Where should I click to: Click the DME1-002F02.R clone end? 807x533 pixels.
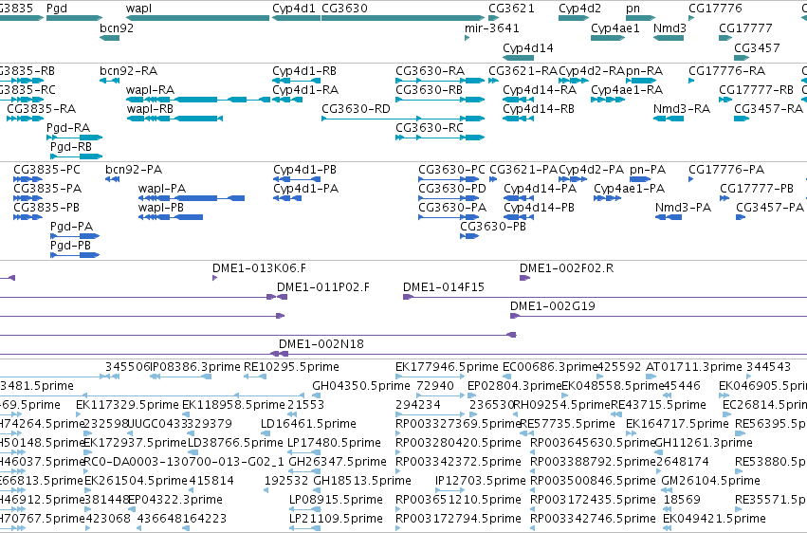[x=524, y=278]
